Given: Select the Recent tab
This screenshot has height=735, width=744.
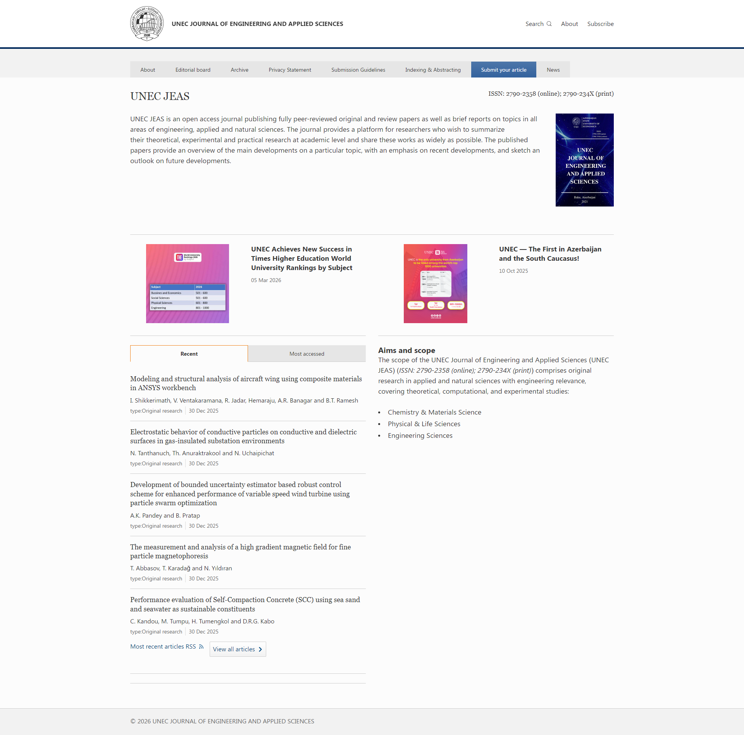Looking at the screenshot, I should pos(189,354).
